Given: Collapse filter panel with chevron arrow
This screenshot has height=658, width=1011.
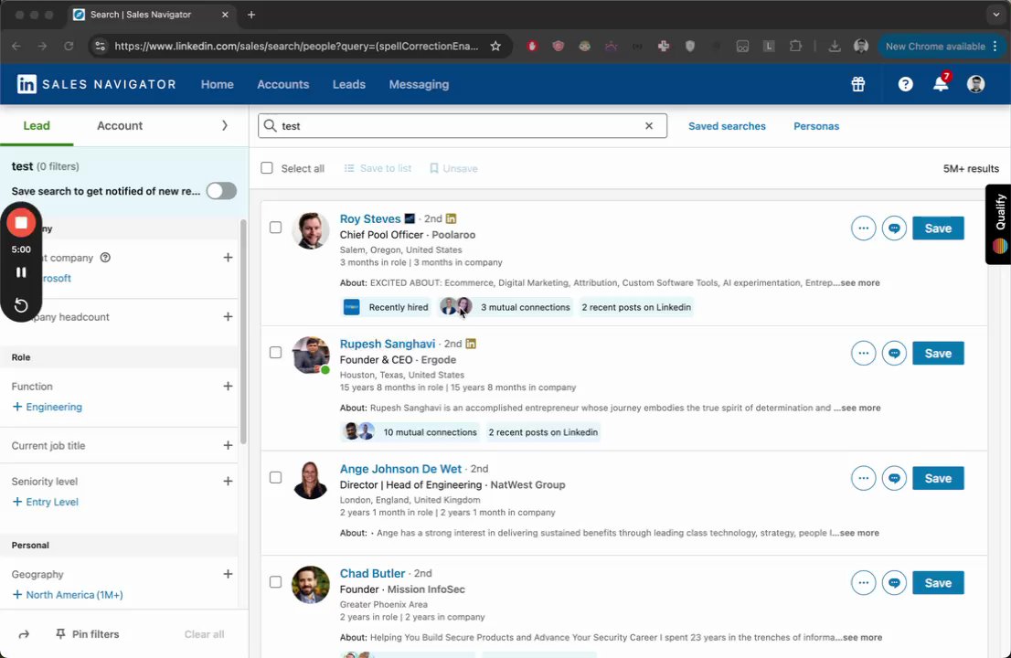Looking at the screenshot, I should coord(224,125).
